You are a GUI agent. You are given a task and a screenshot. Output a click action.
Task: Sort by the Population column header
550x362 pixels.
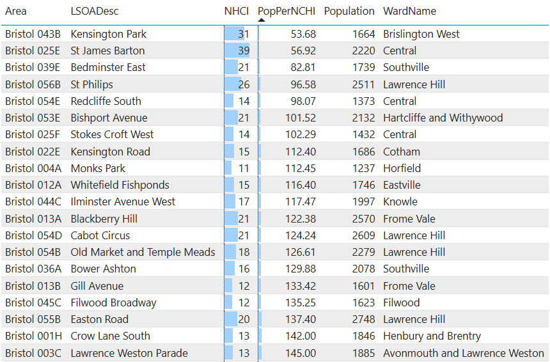coord(349,11)
